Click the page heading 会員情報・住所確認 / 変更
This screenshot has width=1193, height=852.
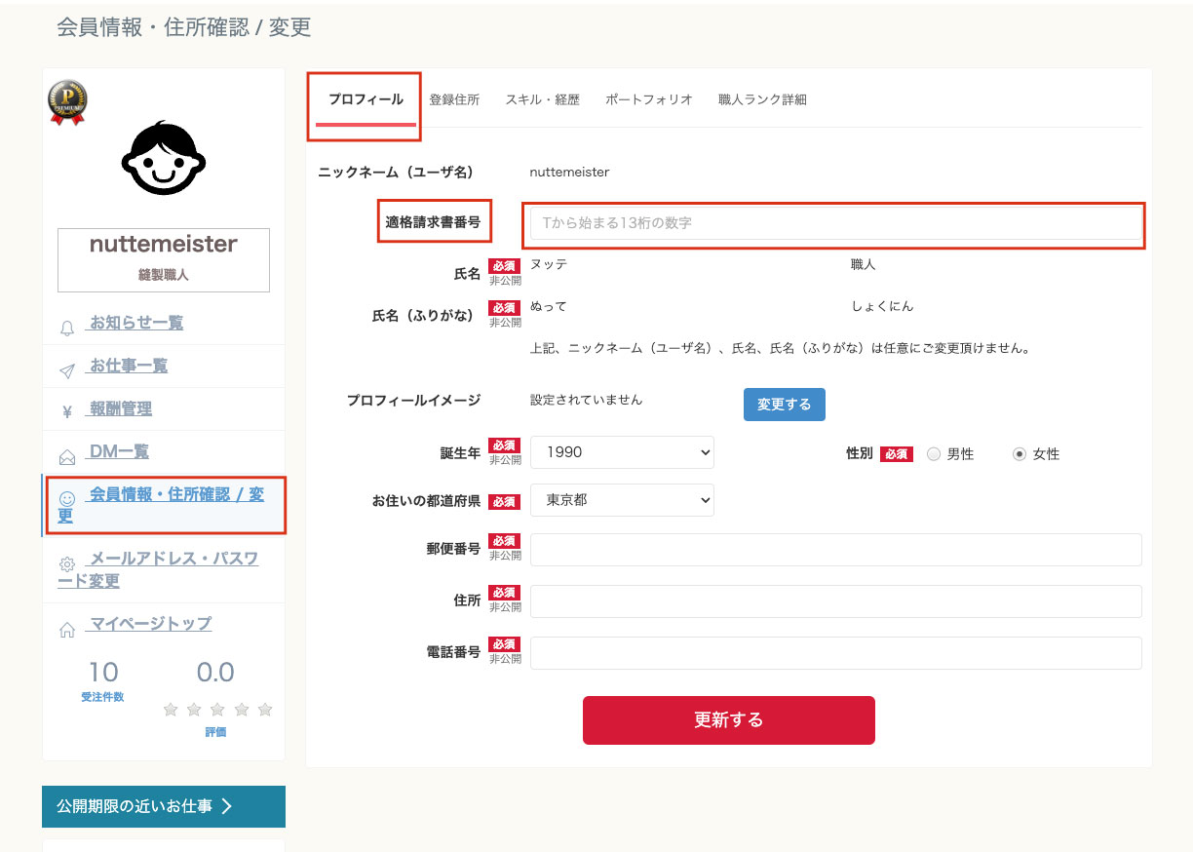click(184, 27)
